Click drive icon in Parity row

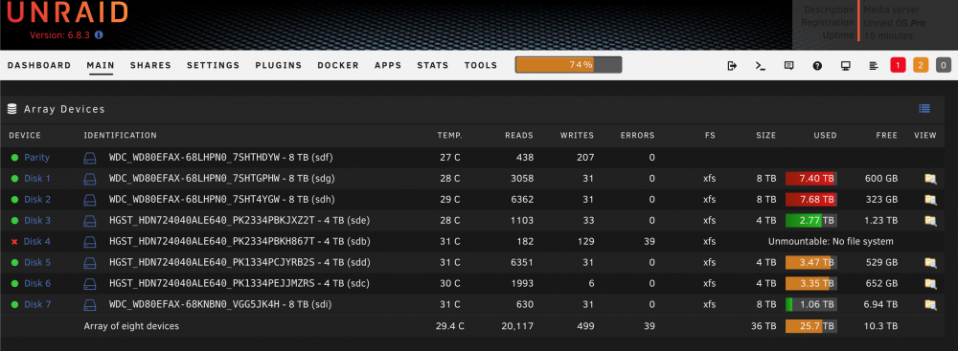[x=90, y=158]
